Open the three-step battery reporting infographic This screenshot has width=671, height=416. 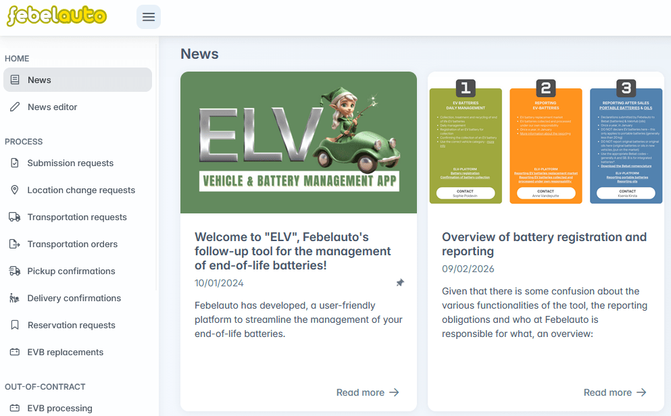point(546,142)
